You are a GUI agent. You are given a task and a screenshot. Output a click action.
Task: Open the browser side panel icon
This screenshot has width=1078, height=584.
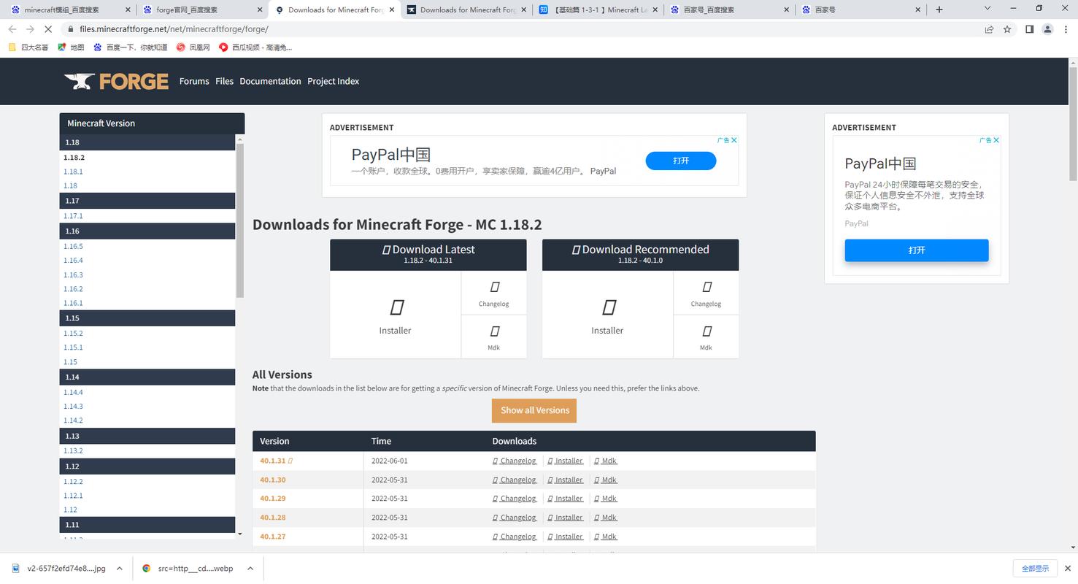1029,29
